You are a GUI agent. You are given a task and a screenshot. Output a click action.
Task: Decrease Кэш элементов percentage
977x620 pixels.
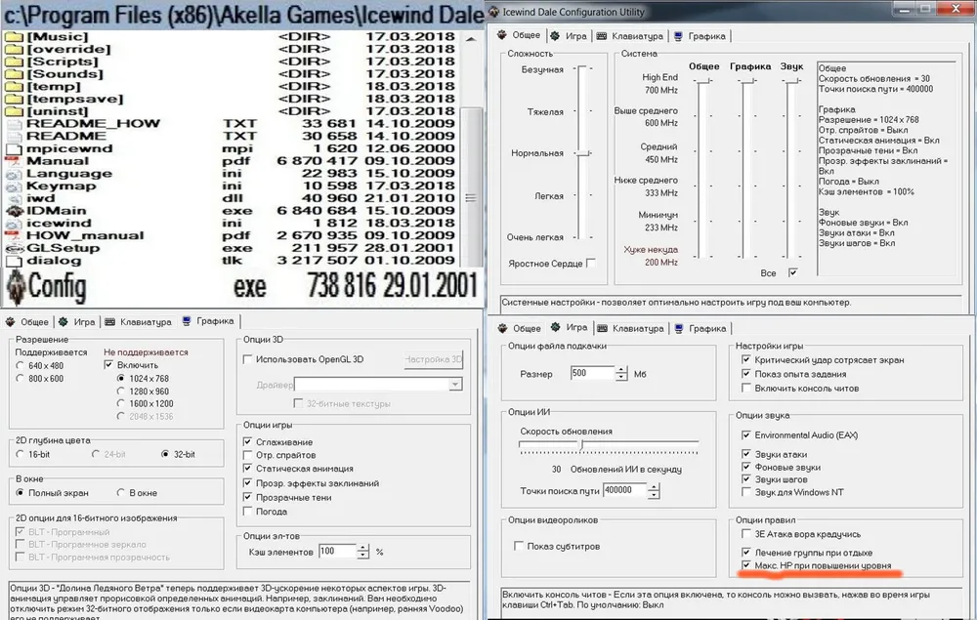tap(363, 556)
